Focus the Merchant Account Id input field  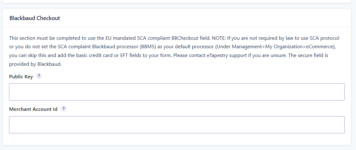point(177,125)
